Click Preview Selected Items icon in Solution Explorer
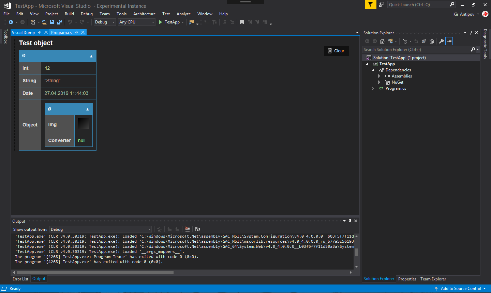Image resolution: width=491 pixels, height=293 pixels. coord(449,41)
